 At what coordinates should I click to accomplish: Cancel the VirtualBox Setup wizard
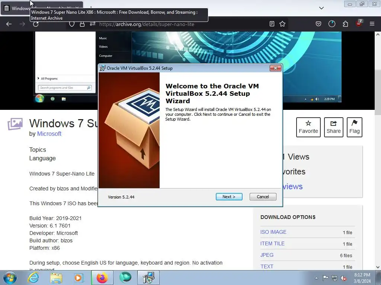pyautogui.click(x=263, y=197)
